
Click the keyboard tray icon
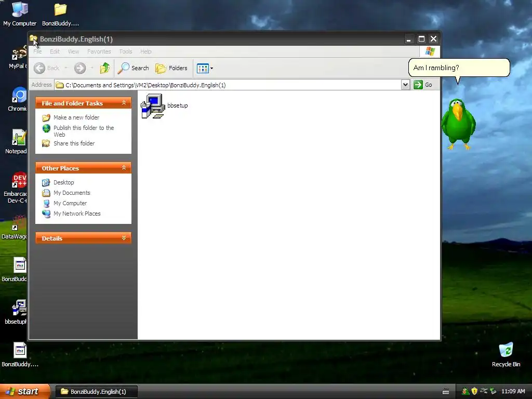click(446, 392)
